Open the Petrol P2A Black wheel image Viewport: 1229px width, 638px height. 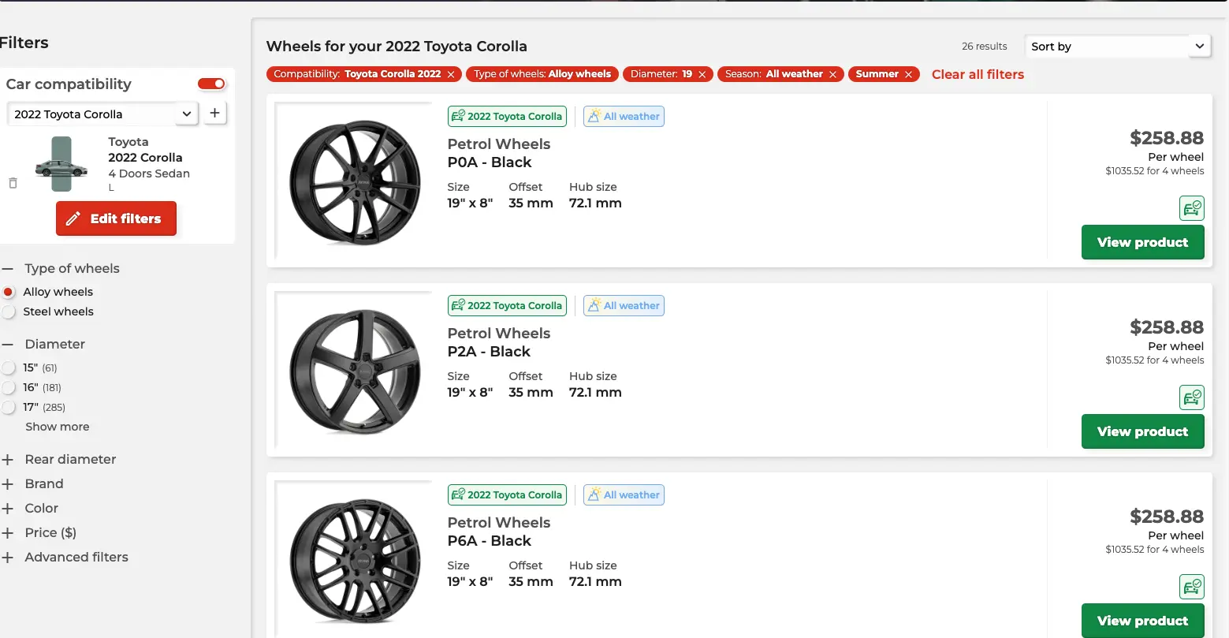click(355, 372)
